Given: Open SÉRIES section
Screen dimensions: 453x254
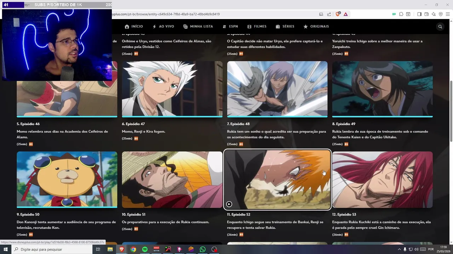Looking at the screenshot, I should [x=285, y=26].
